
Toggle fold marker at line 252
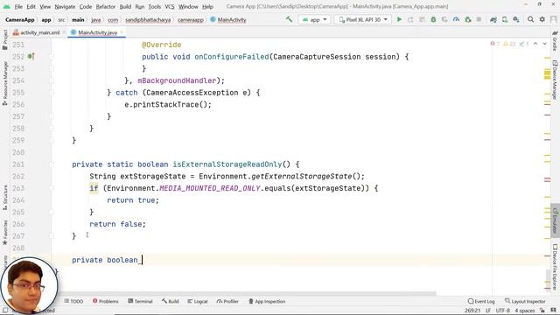pos(52,56)
